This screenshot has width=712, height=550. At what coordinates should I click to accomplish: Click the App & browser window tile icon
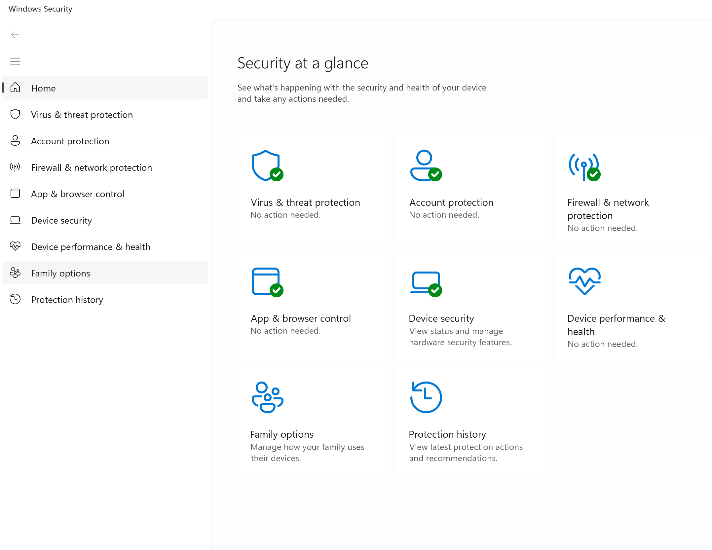click(266, 281)
